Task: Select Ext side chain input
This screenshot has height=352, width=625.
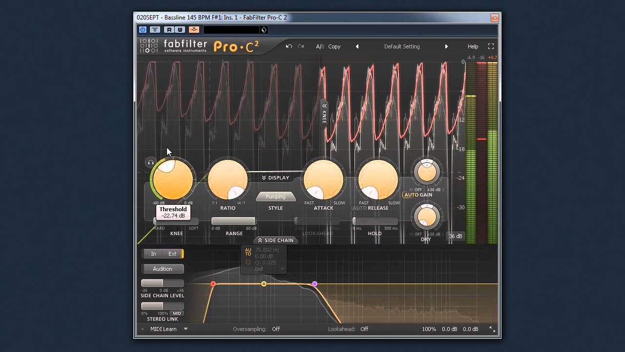Action: (172, 254)
